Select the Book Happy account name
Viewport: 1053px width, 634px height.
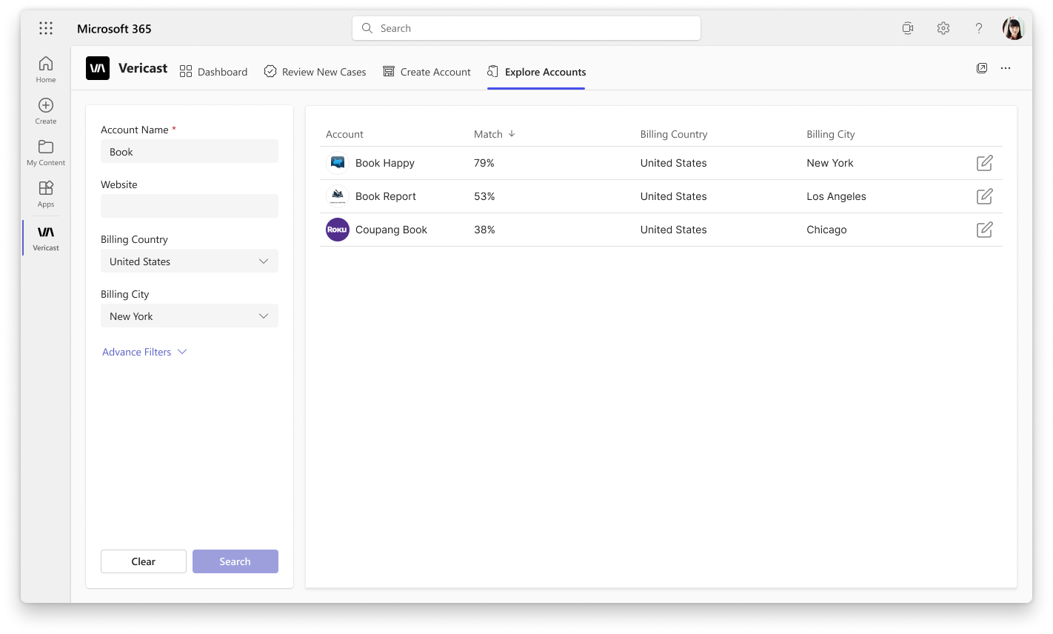pos(385,163)
